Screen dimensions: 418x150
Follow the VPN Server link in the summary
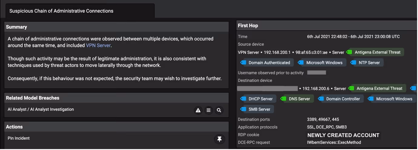point(98,45)
